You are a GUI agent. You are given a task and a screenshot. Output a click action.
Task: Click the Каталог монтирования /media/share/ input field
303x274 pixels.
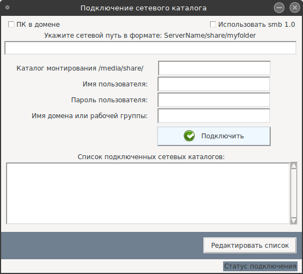tap(214, 68)
